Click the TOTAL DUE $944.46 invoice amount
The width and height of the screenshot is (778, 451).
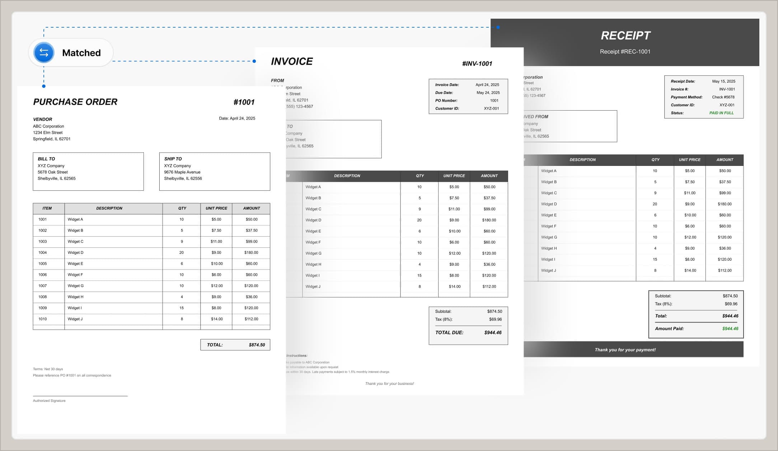click(468, 333)
